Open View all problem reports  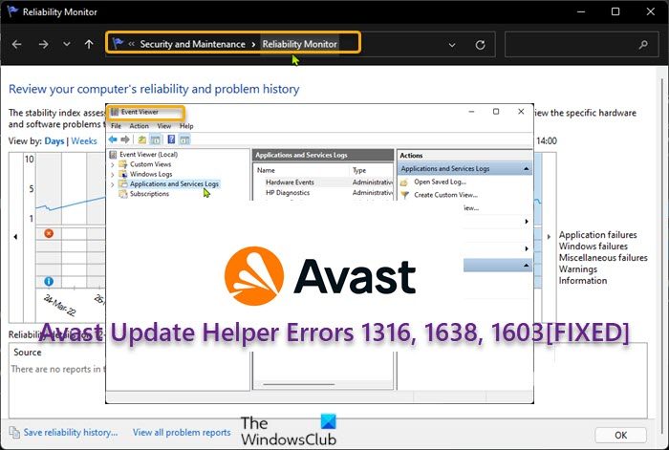tap(182, 432)
